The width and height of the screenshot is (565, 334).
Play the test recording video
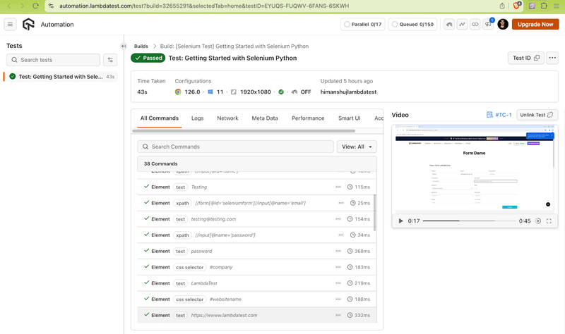pos(401,221)
